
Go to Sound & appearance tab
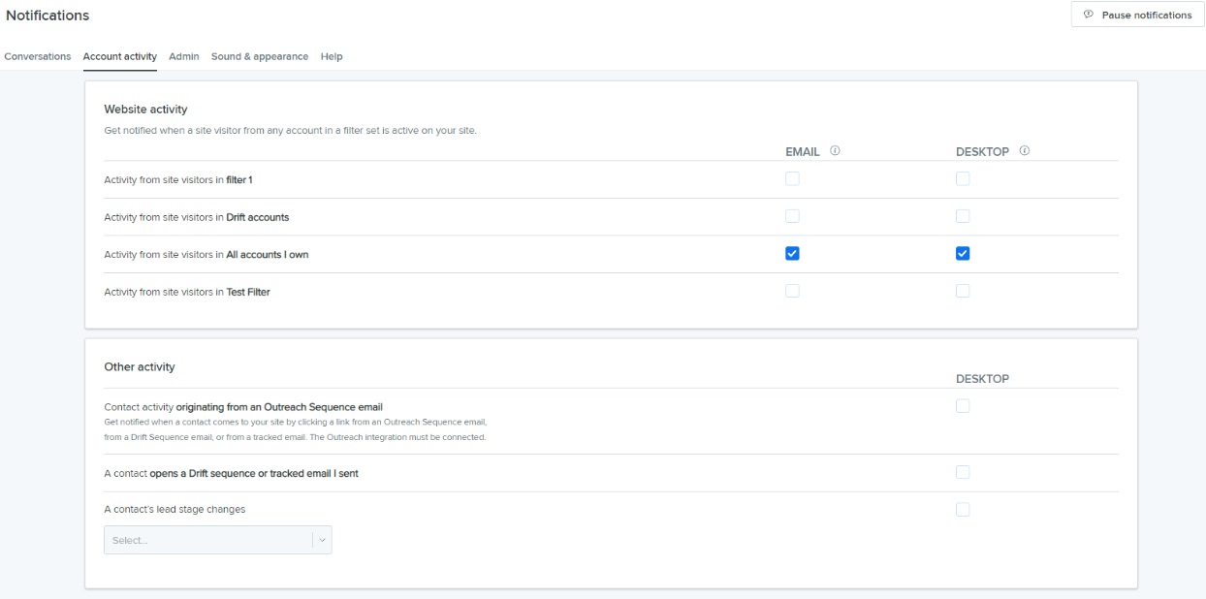pyautogui.click(x=260, y=56)
